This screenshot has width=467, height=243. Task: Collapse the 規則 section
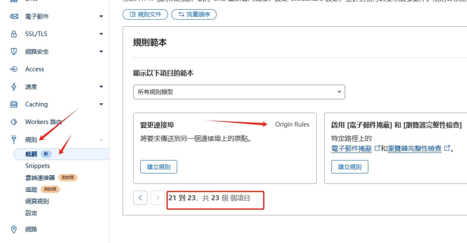click(101, 139)
